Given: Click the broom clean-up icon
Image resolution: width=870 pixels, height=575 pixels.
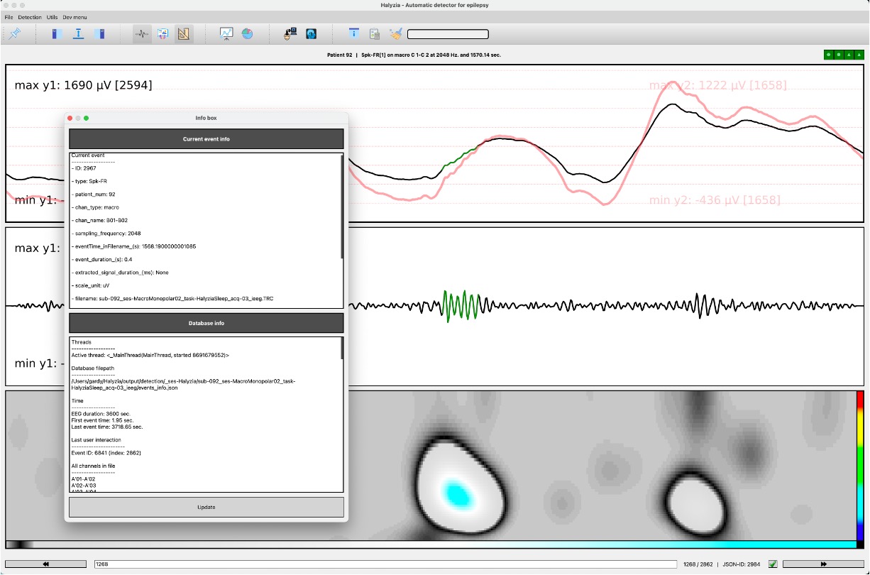Looking at the screenshot, I should (x=395, y=33).
